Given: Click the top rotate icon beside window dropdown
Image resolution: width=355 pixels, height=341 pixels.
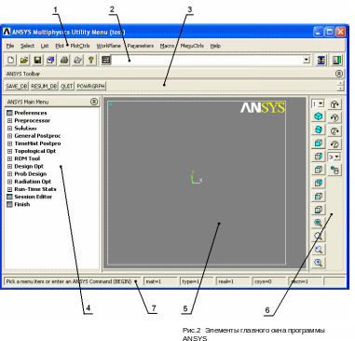Looking at the screenshot, I should click(x=335, y=104).
